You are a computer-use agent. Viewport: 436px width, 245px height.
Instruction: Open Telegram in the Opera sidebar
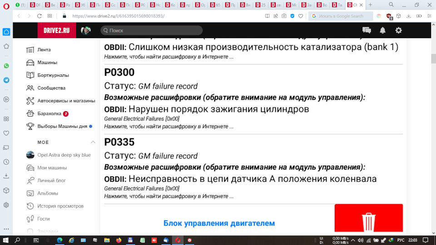pos(6,80)
